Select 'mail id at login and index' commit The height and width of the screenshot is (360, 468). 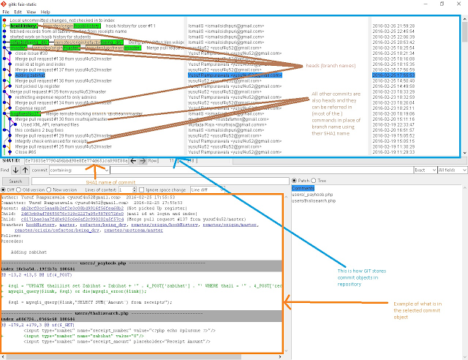click(x=40, y=64)
